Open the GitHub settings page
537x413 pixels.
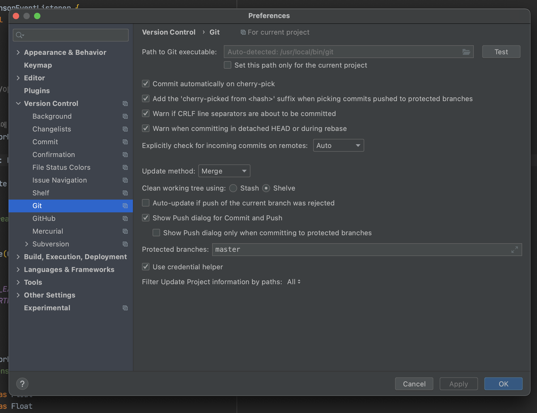pyautogui.click(x=71, y=218)
